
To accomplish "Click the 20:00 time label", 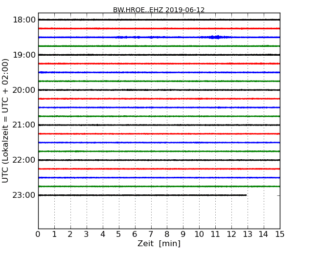I will [24, 90].
